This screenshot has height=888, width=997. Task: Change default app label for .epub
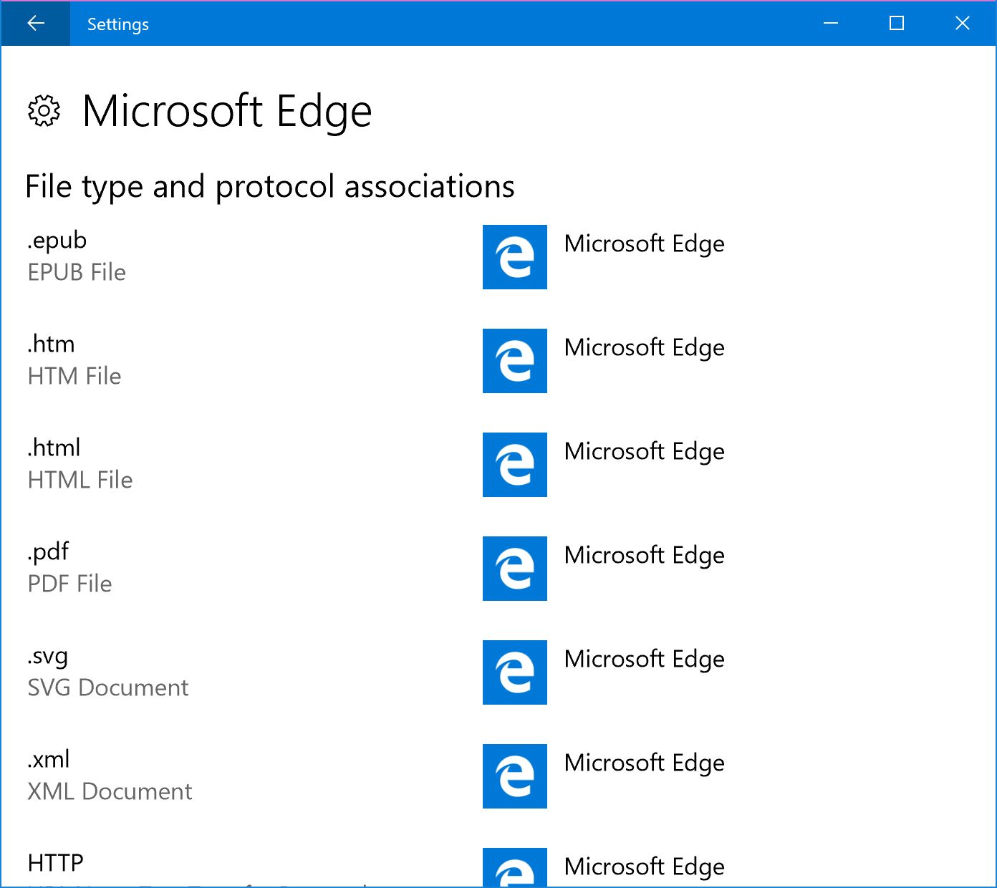click(x=644, y=243)
